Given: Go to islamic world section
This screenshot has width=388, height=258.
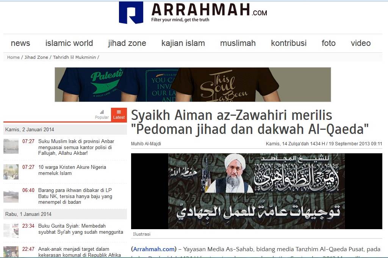Looking at the screenshot, I should pyautogui.click(x=69, y=43).
